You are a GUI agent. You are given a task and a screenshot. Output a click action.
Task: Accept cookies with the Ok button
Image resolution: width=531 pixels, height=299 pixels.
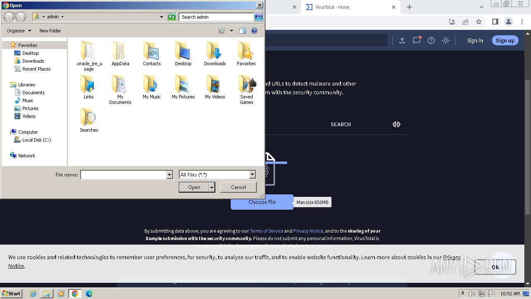(495, 267)
